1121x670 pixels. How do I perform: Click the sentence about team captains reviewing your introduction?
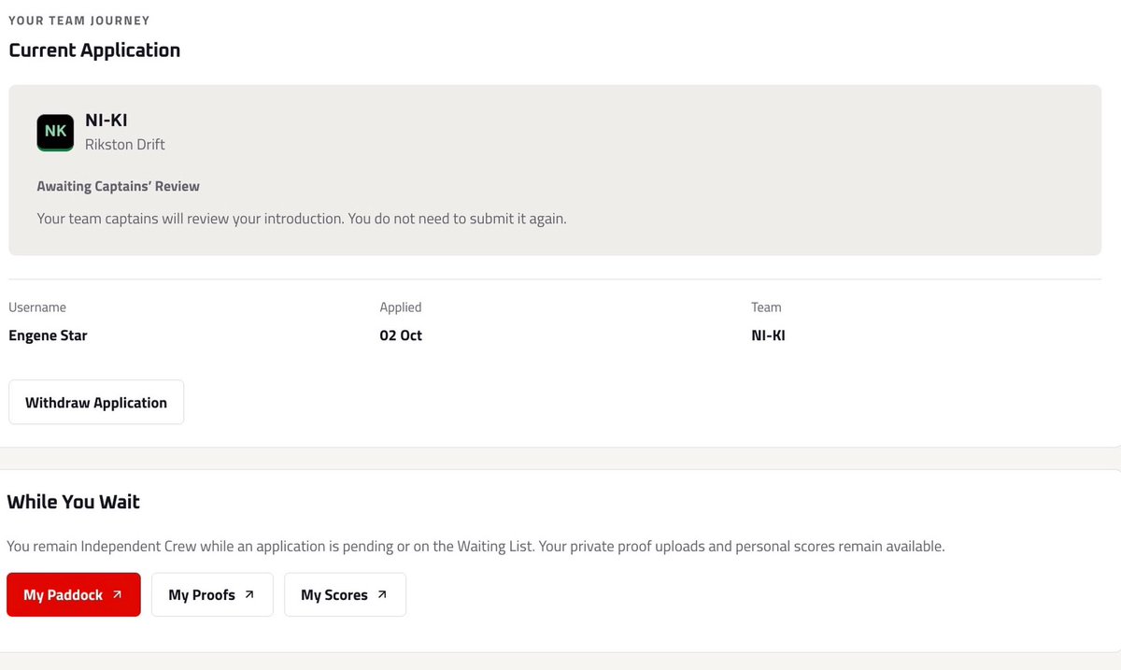302,219
